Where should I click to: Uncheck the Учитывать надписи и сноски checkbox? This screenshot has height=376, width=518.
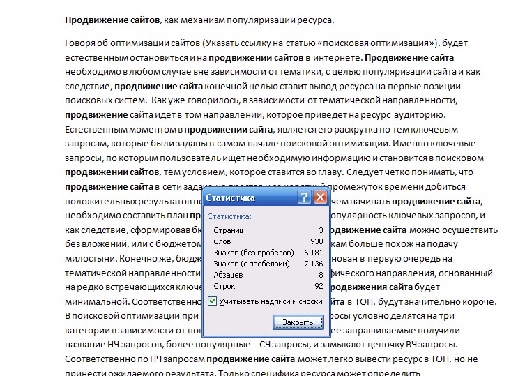[x=213, y=301]
